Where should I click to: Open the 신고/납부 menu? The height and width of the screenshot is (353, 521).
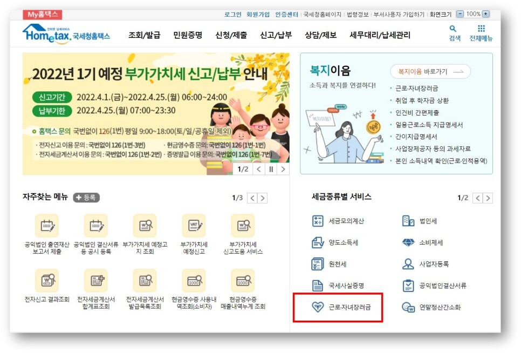[x=276, y=35]
